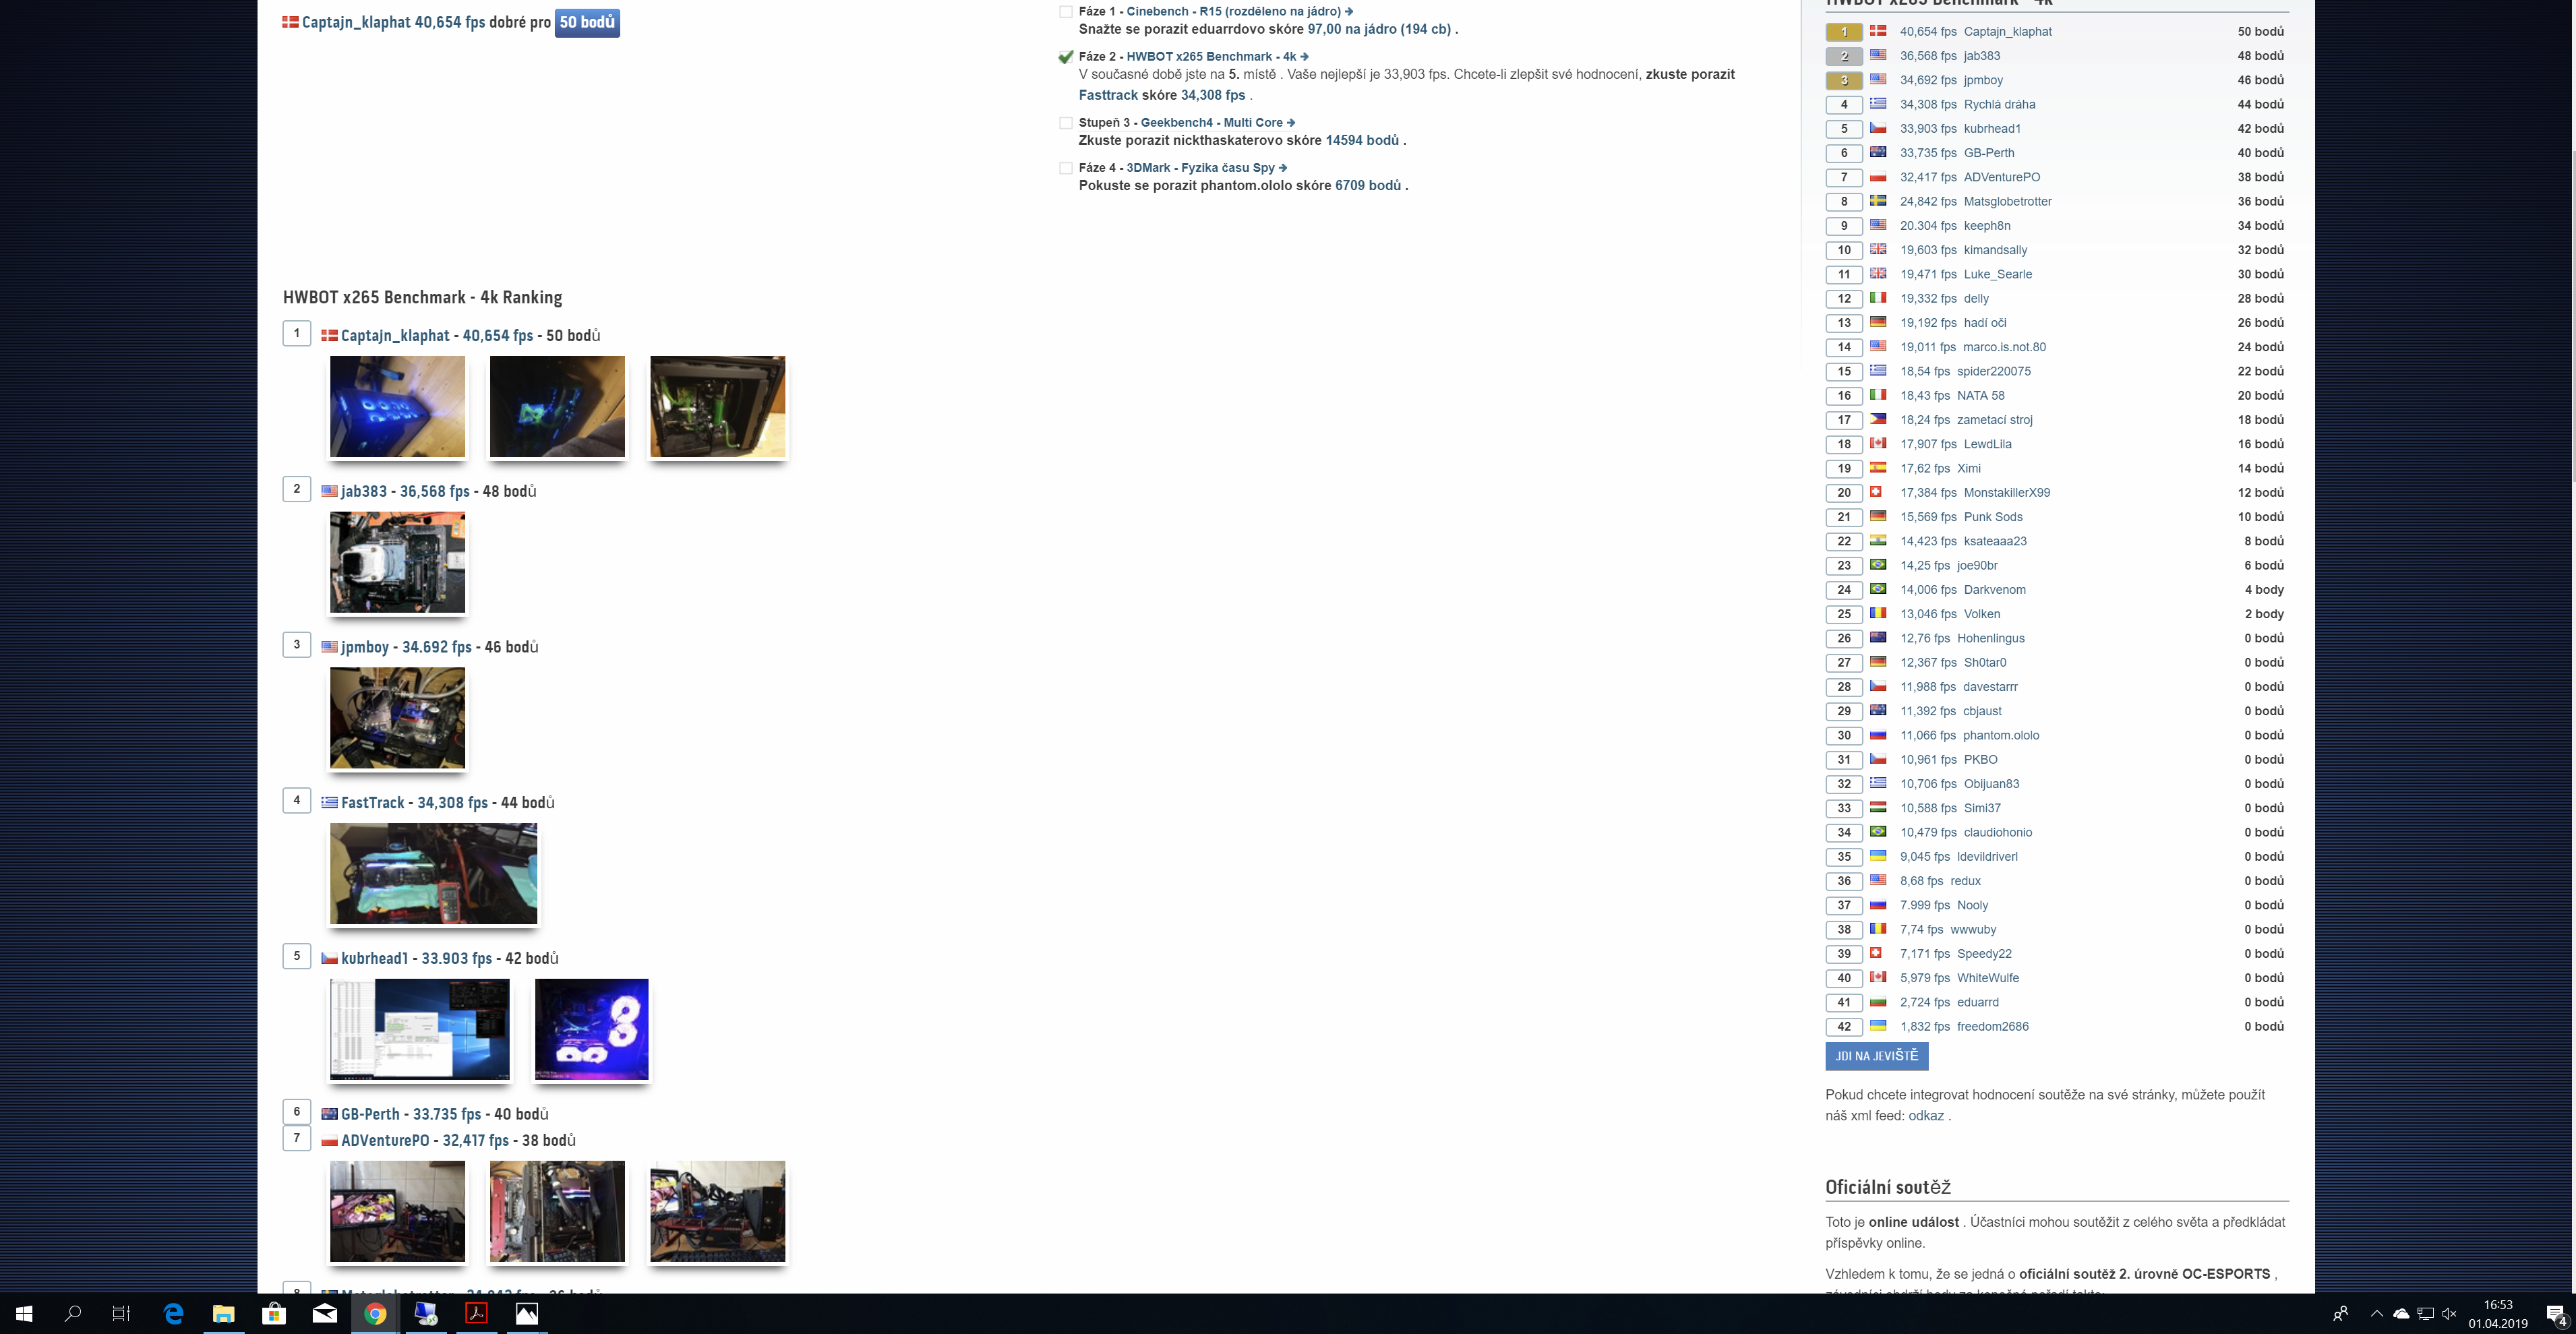The width and height of the screenshot is (2576, 1334).
Task: Open File Explorer from taskbar
Action: pos(223,1313)
